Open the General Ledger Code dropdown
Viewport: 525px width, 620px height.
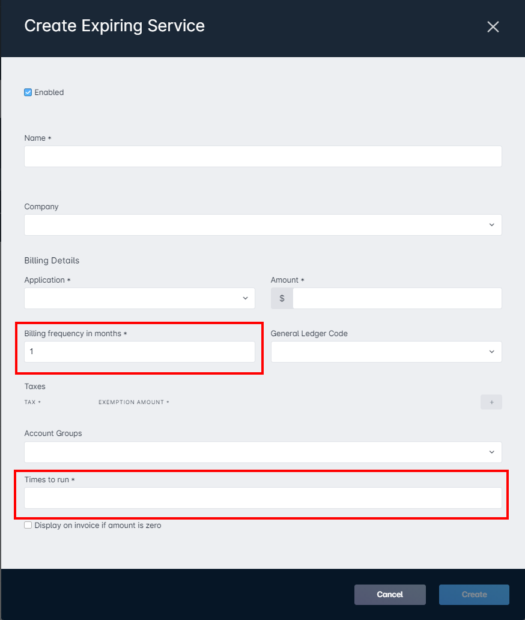point(386,352)
